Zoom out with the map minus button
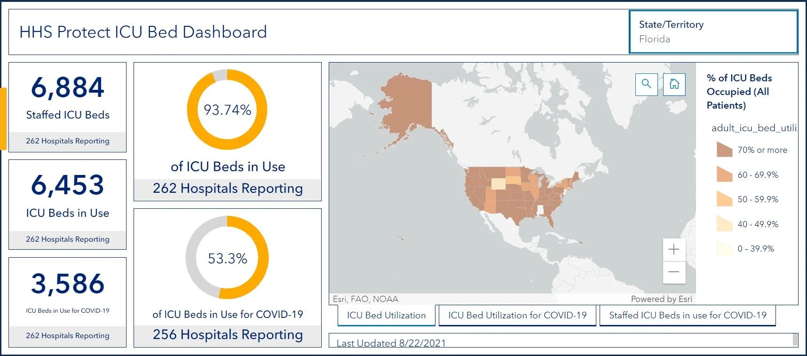The height and width of the screenshot is (356, 807). click(x=674, y=272)
